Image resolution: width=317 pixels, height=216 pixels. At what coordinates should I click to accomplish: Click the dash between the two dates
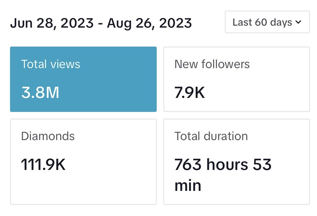tap(100, 24)
